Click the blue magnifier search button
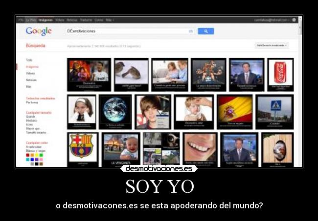 [206, 31]
